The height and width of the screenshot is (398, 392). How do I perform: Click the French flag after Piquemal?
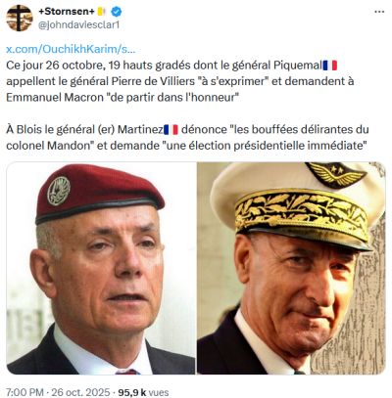pyautogui.click(x=330, y=66)
